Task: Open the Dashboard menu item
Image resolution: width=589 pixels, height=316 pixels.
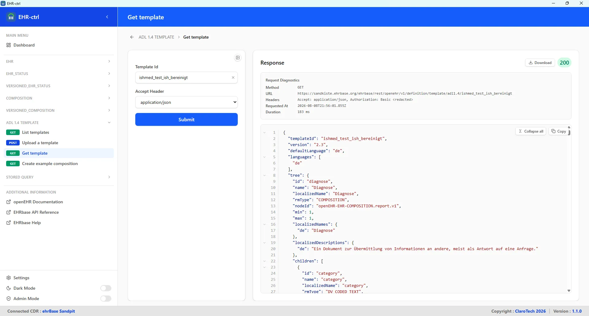Action: pos(58,45)
